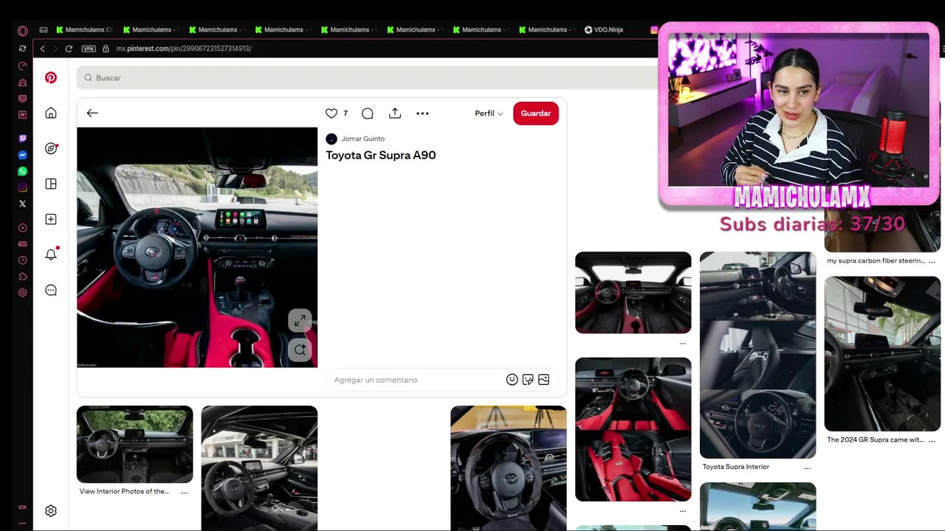The image size is (945, 531).
Task: Open Extensions cube icon in sidebar
Action: click(x=23, y=277)
